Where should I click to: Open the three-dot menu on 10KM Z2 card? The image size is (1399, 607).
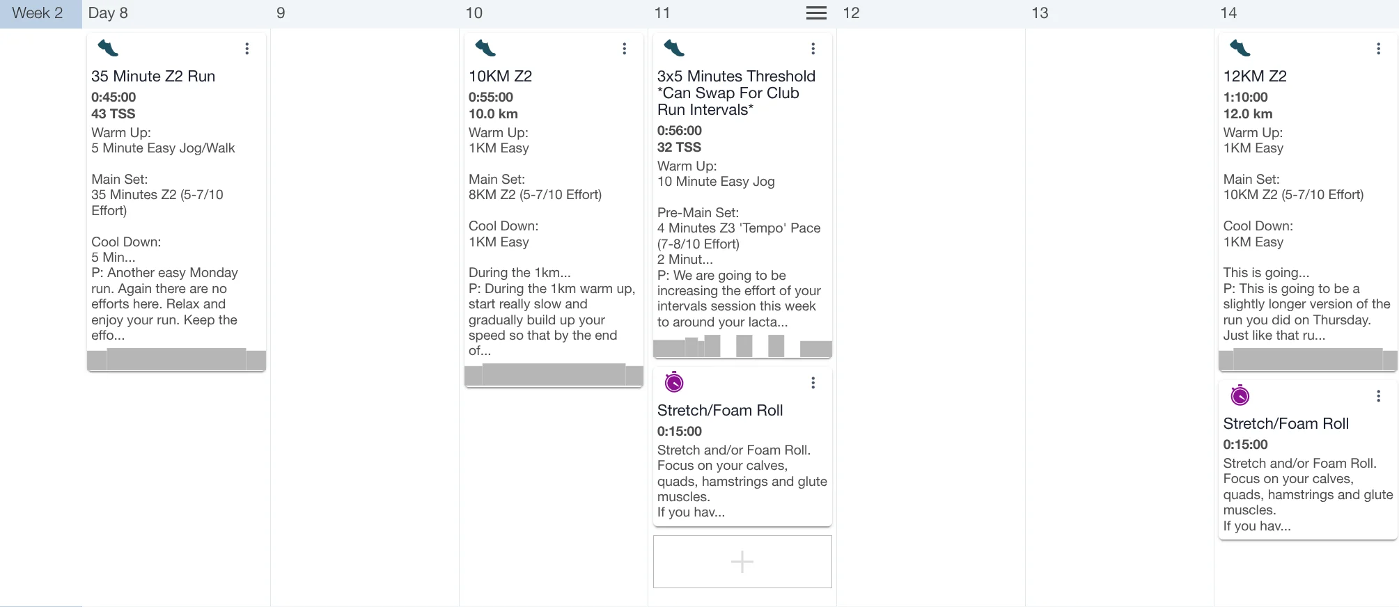(624, 48)
